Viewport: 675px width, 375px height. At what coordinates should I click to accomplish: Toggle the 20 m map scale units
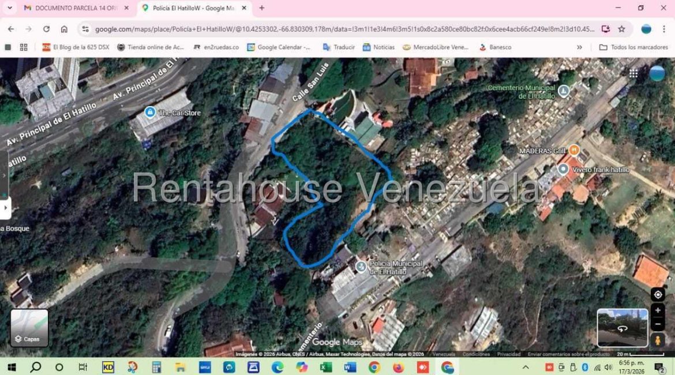point(640,354)
